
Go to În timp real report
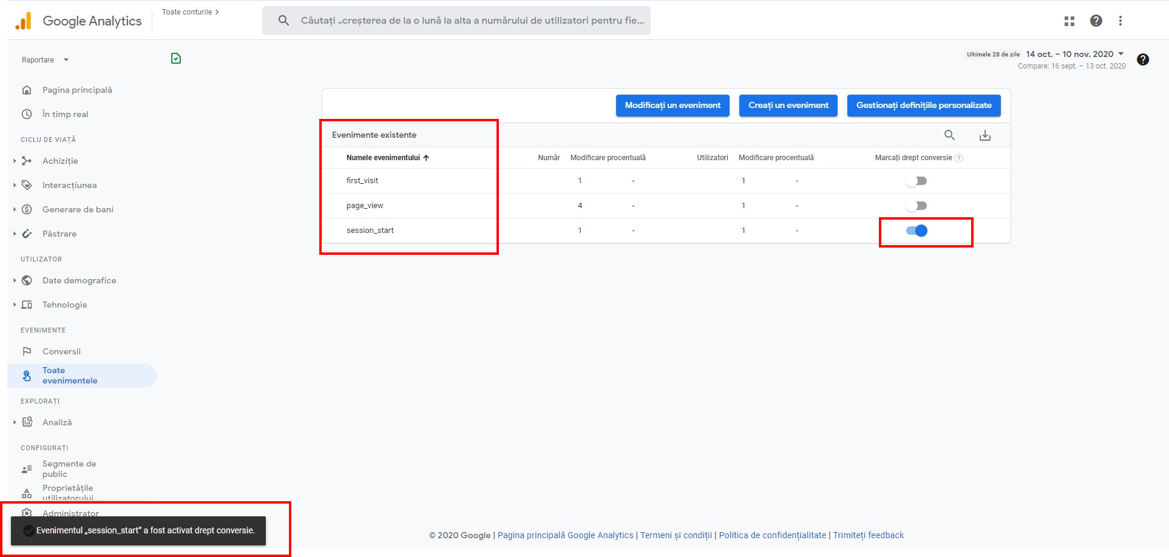pyautogui.click(x=65, y=114)
